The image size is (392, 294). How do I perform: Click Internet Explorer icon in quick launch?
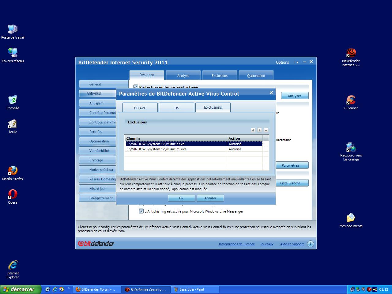tap(55, 289)
